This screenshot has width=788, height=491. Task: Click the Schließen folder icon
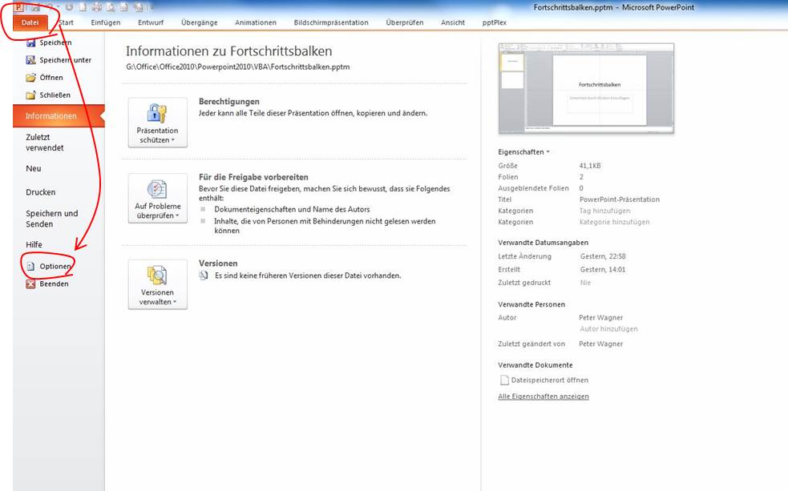[31, 95]
